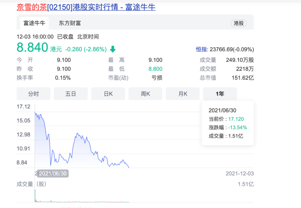This screenshot has width=301, height=208.
Task: Click the tooltip date 2021/06/30 heading
Action: tap(222, 111)
